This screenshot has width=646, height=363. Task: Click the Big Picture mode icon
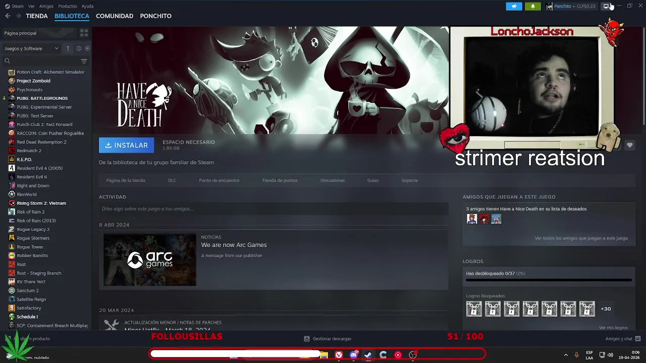[606, 6]
